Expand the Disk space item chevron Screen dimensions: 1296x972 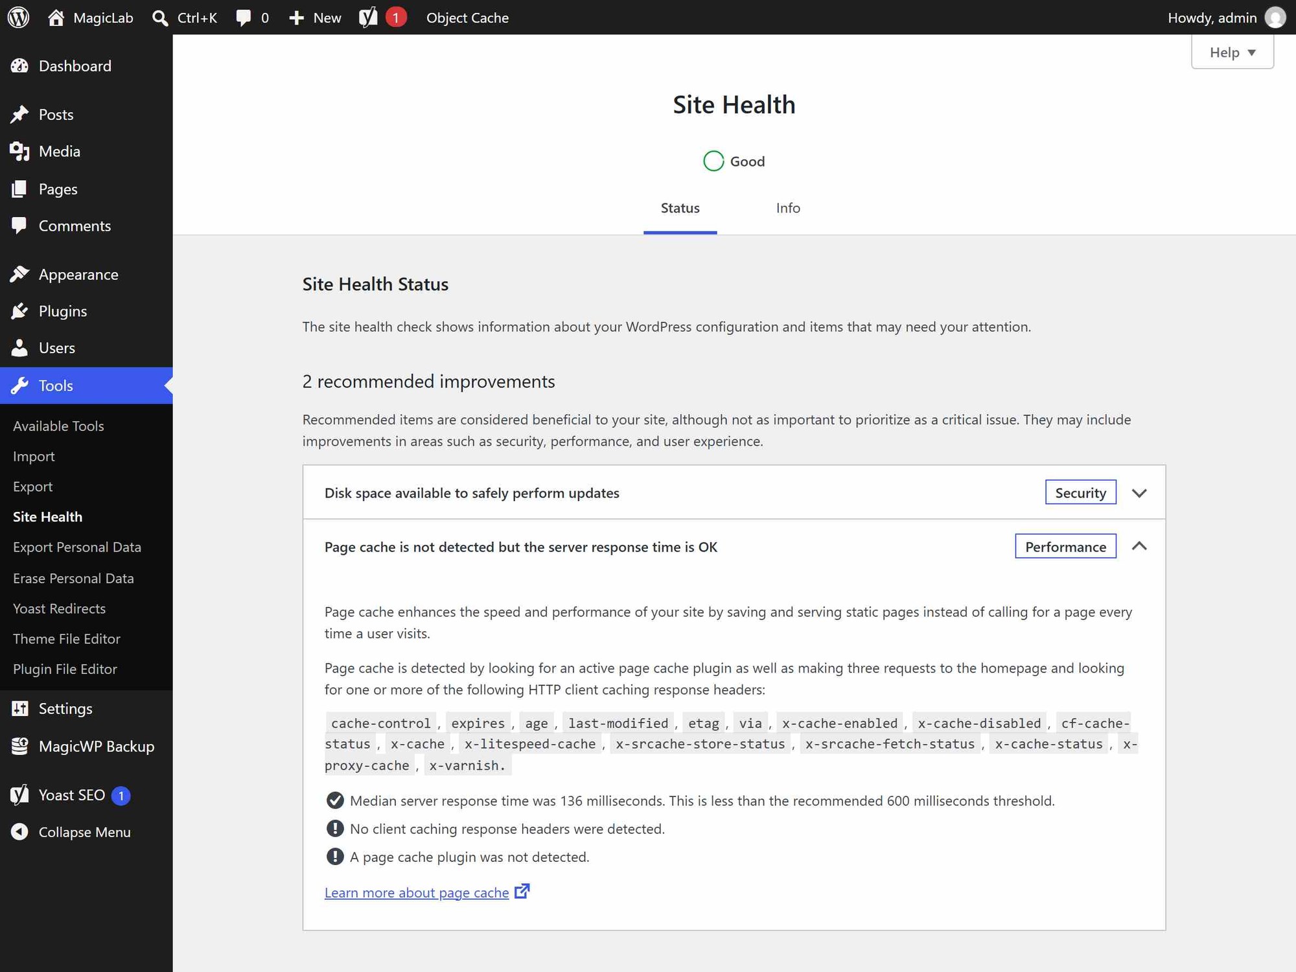coord(1139,493)
